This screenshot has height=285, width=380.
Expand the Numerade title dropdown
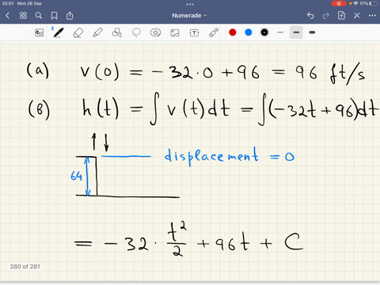tap(189, 16)
